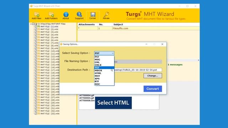Click the blue Convert button
The height and width of the screenshot is (128, 228).
pyautogui.click(x=153, y=89)
